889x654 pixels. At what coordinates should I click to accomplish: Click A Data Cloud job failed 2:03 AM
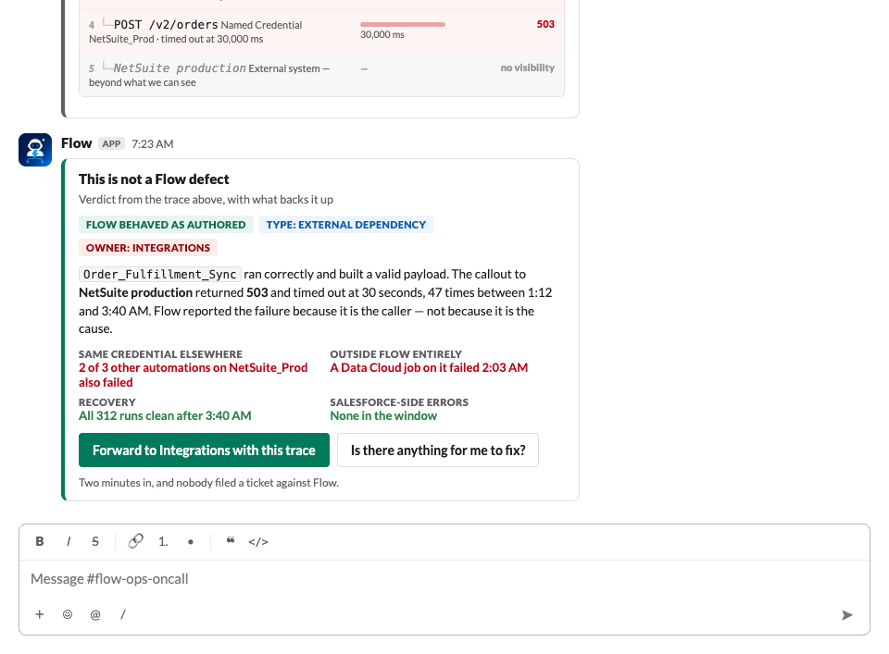point(429,367)
